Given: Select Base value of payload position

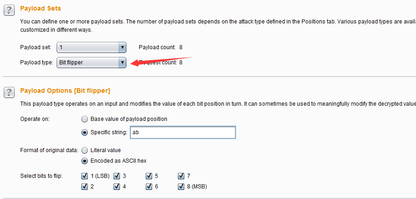Looking at the screenshot, I should coord(85,119).
